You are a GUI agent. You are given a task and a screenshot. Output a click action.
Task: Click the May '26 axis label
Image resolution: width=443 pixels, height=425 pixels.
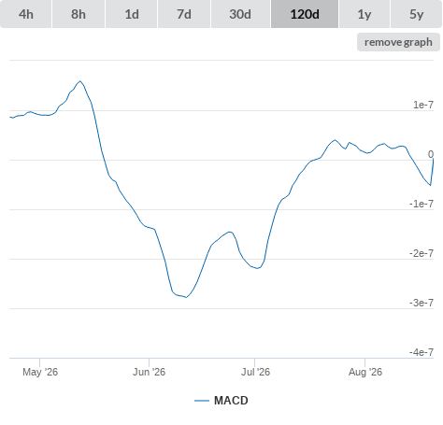[x=40, y=372]
